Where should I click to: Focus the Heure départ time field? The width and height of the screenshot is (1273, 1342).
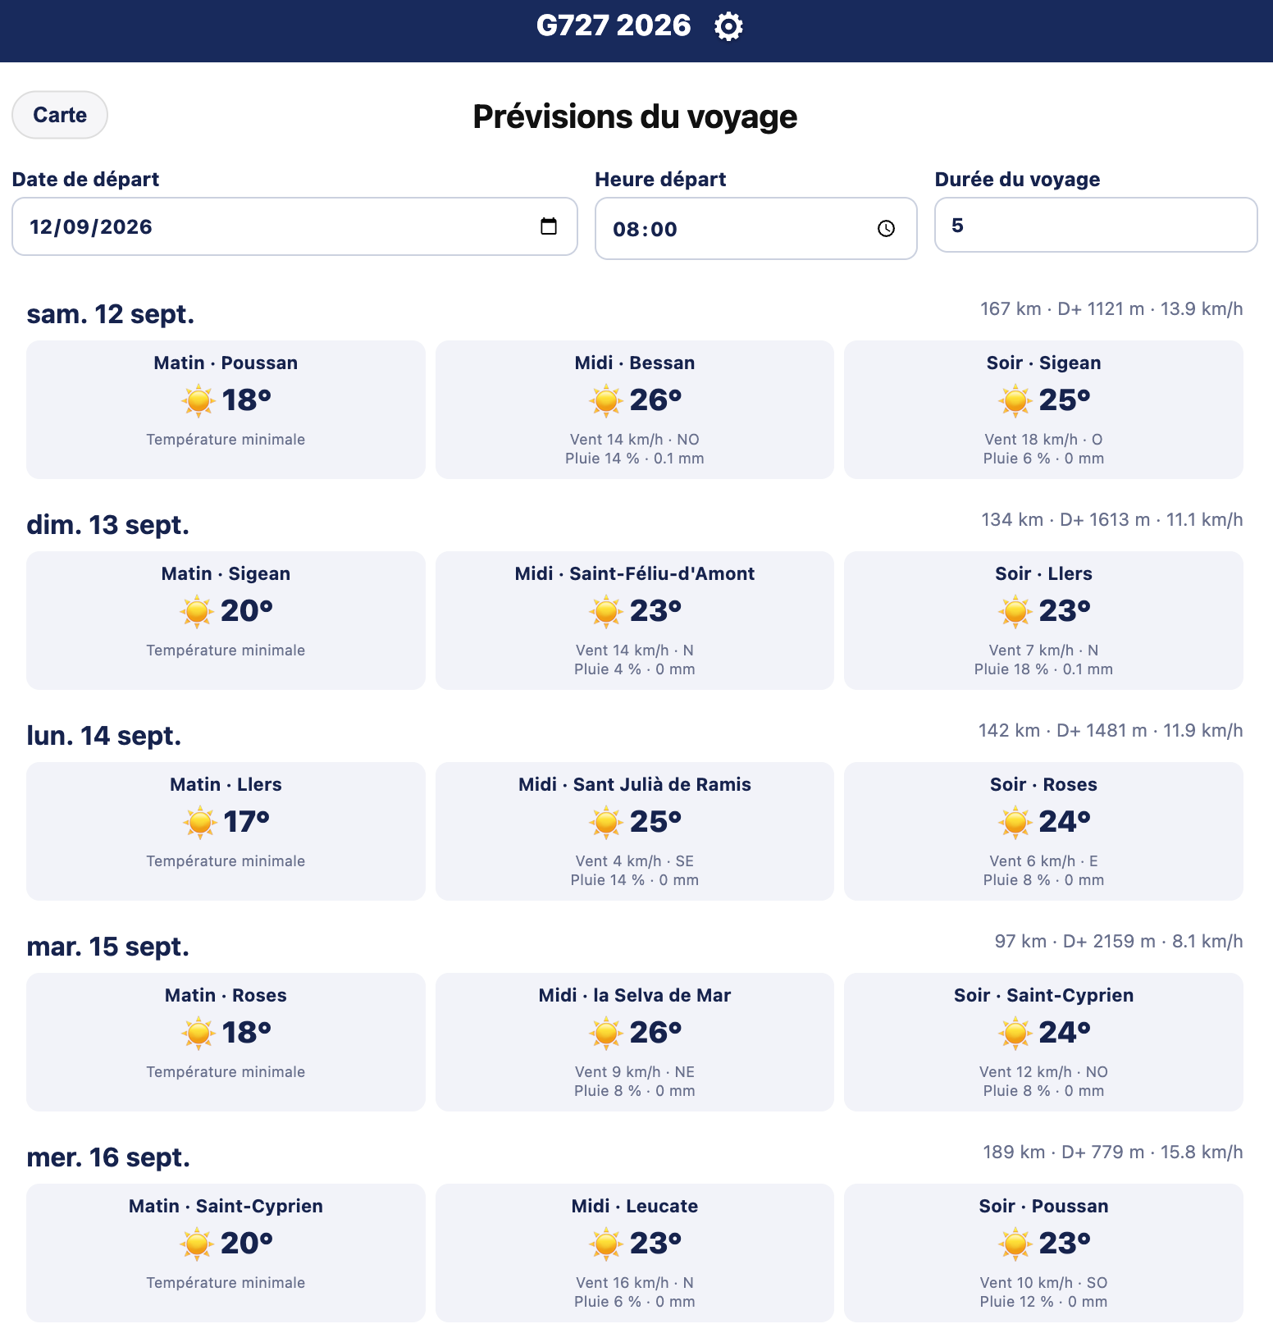pyautogui.click(x=755, y=229)
